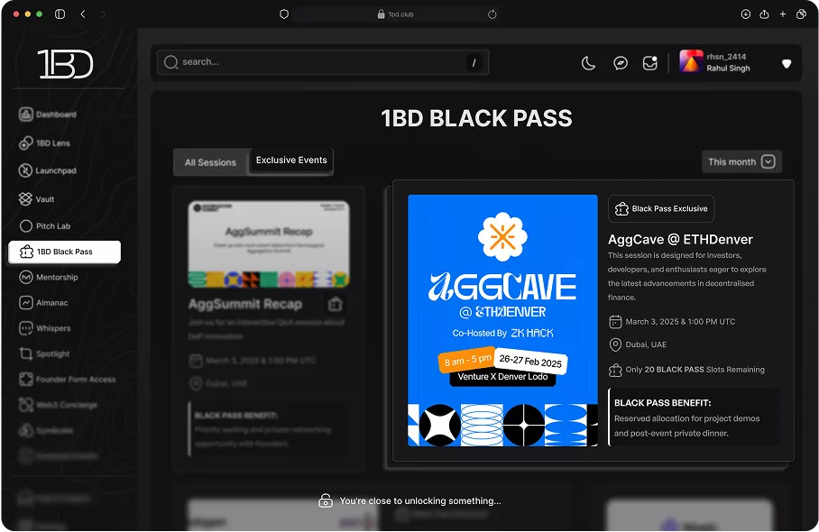
Task: Open the Vault sidebar item
Action: (x=37, y=199)
